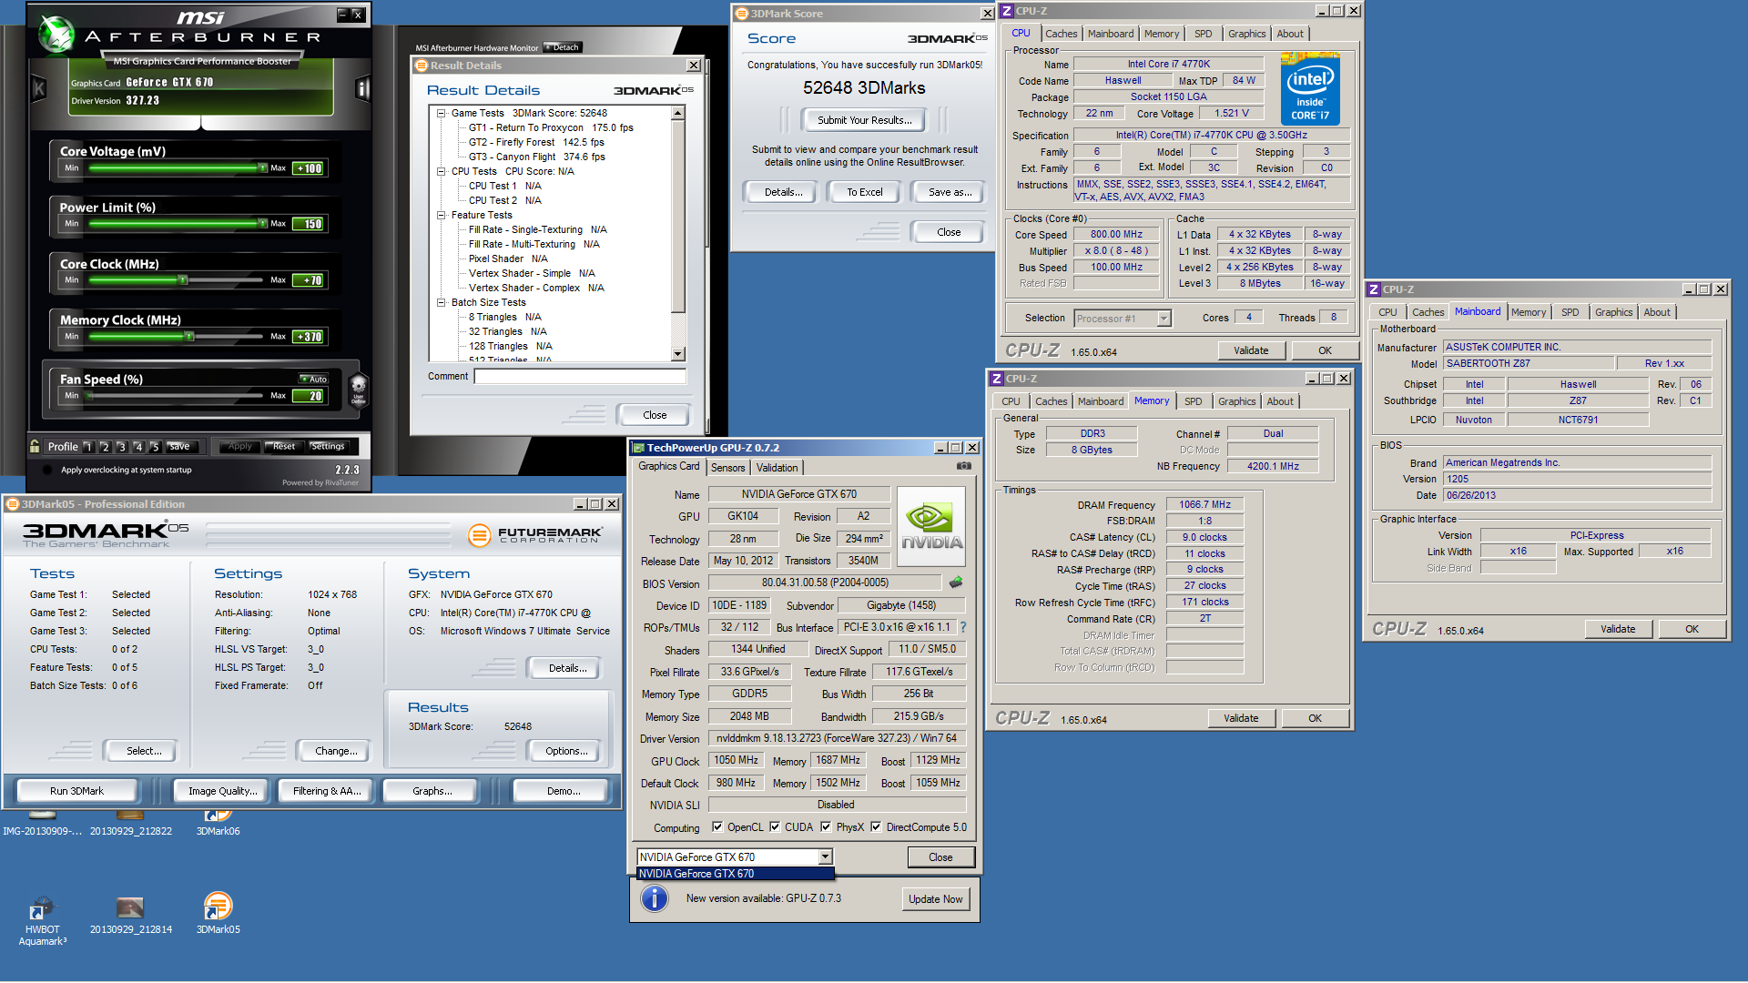The image size is (1748, 983).
Task: Collapse the CPU Tests tree node
Action: tap(442, 171)
